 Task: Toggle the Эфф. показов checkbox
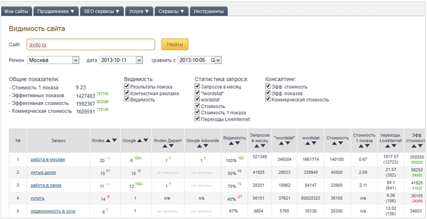pos(268,93)
